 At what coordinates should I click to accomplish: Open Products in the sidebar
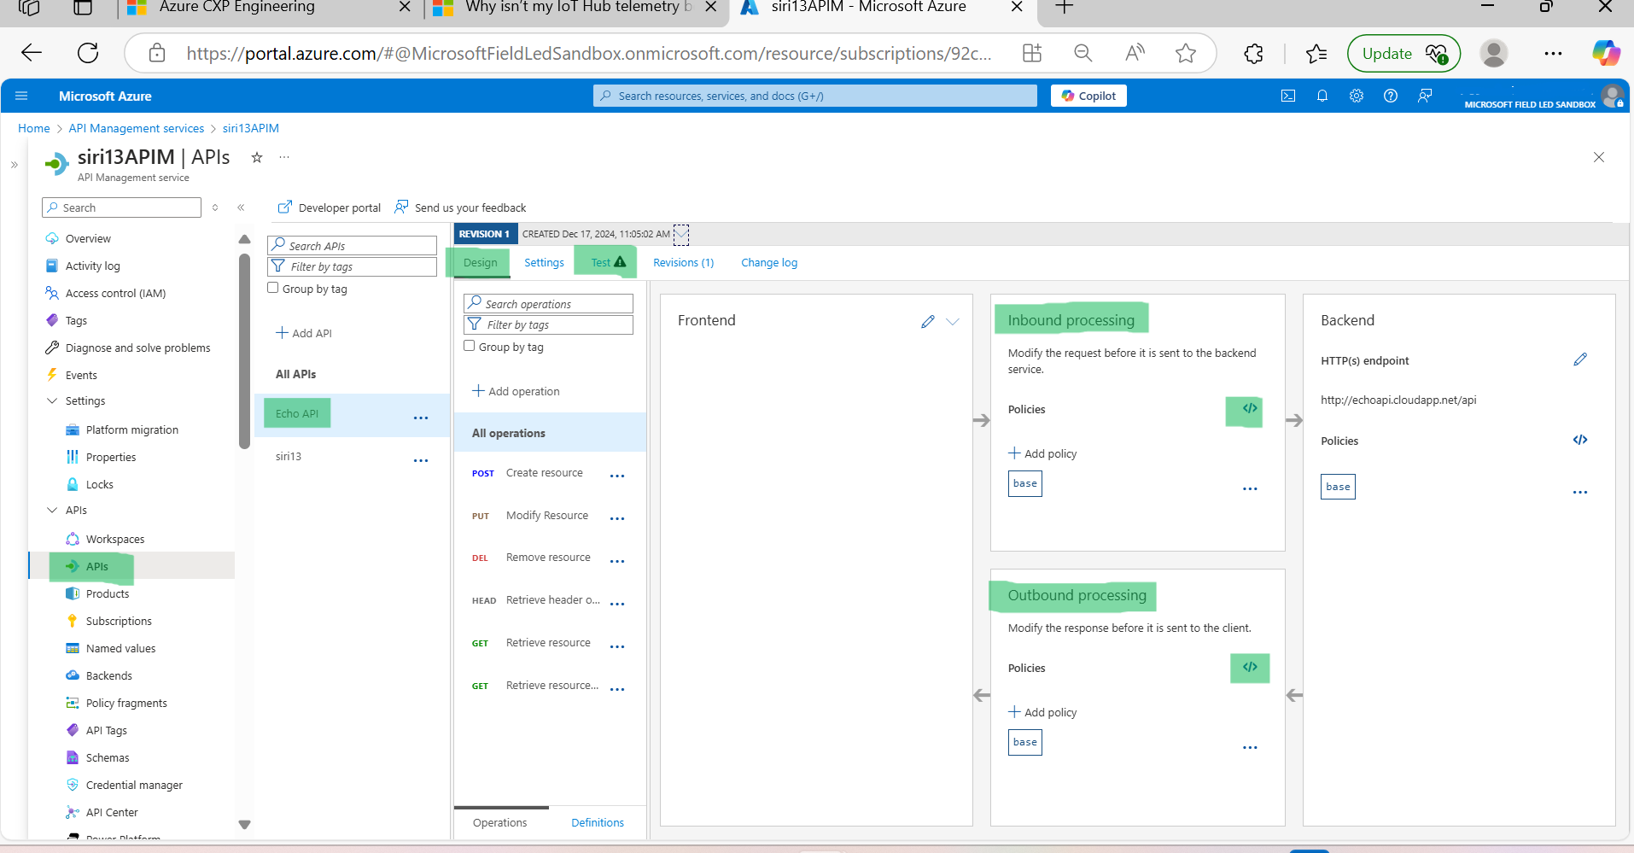[x=108, y=593]
